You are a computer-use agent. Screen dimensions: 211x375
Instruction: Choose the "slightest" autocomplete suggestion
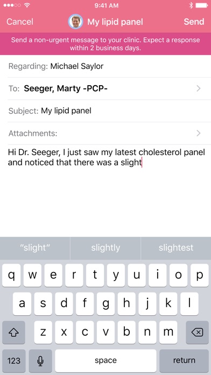pyautogui.click(x=176, y=248)
